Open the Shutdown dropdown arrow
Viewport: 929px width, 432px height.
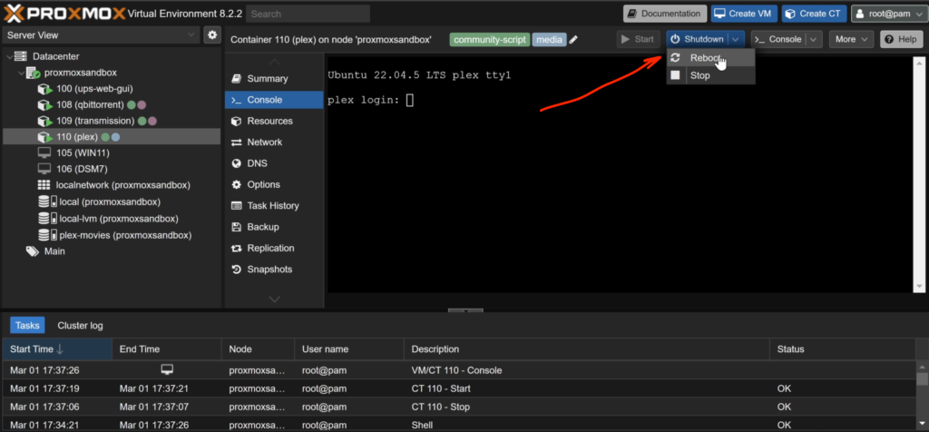[735, 39]
